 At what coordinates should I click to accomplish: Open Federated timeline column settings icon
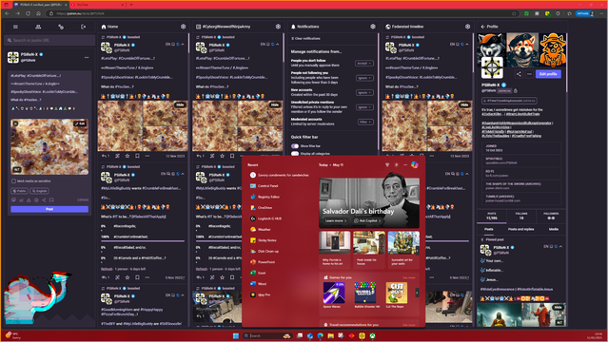(x=467, y=27)
